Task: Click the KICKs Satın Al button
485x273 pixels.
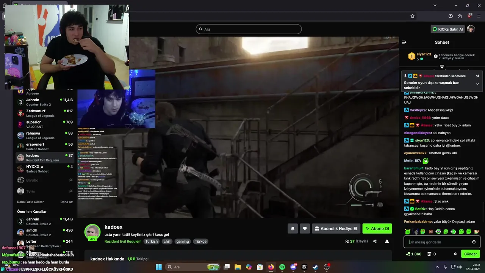Action: [x=448, y=29]
